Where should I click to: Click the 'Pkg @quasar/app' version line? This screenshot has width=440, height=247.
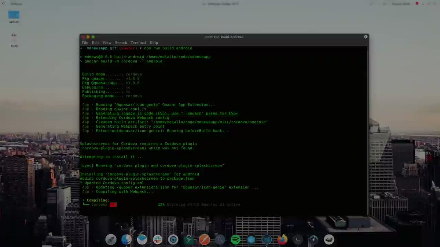coord(111,83)
